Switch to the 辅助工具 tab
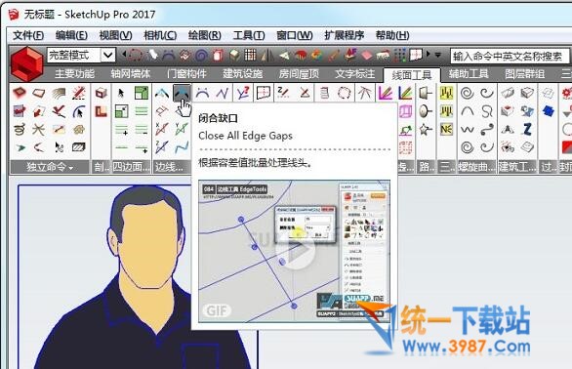This screenshot has width=572, height=369. [x=469, y=74]
